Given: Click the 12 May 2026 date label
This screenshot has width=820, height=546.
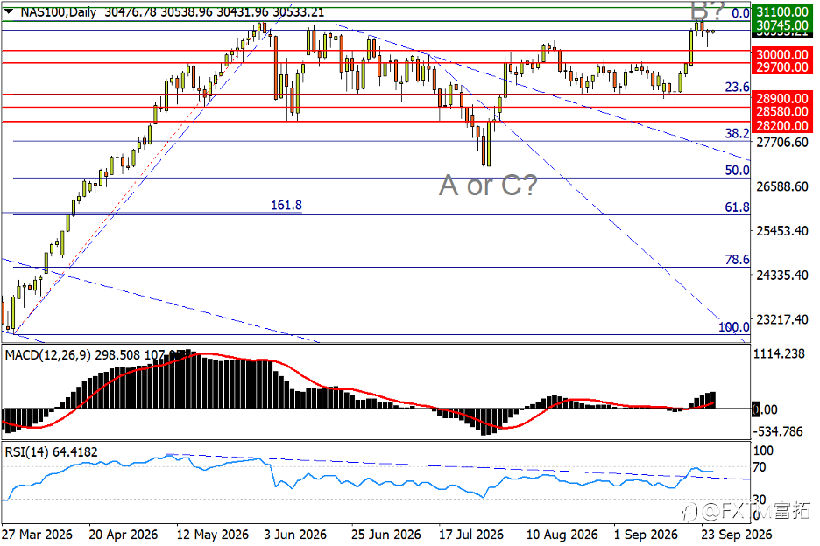Looking at the screenshot, I should (x=212, y=535).
